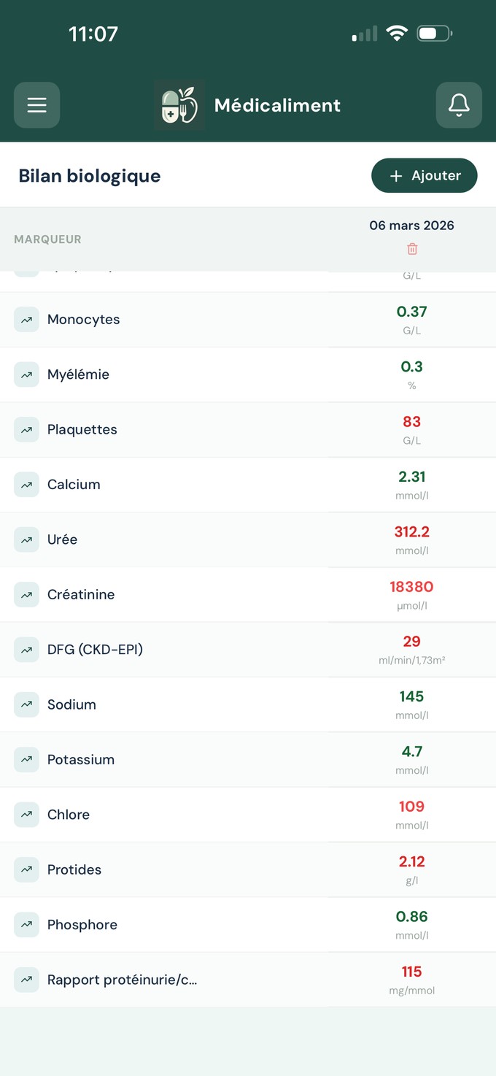Select the DFG (CKD-EPI) row

(248, 650)
